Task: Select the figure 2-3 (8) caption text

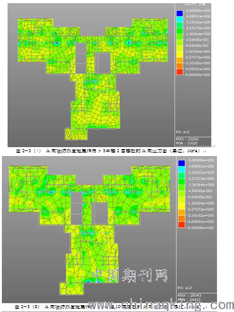Action: (x=108, y=307)
